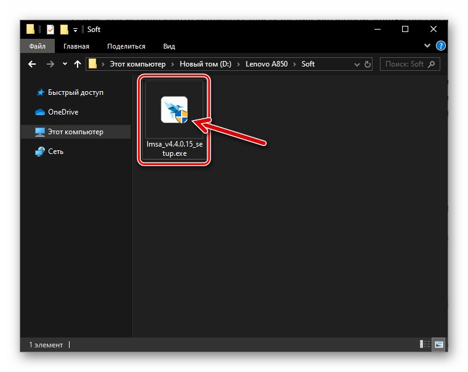Click the search magnifier icon

coord(431,64)
